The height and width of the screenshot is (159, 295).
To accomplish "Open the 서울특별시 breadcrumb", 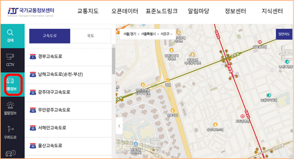I will click(x=148, y=34).
